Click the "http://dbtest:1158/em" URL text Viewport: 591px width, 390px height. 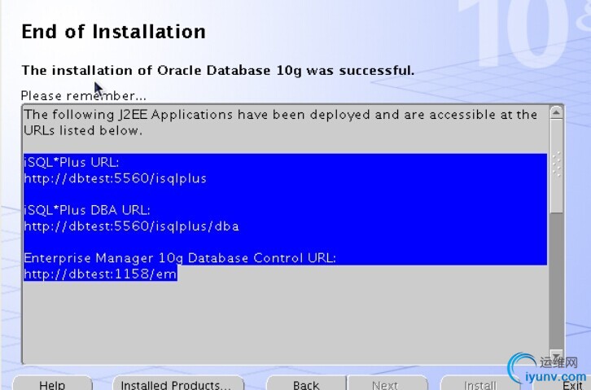[x=100, y=274]
